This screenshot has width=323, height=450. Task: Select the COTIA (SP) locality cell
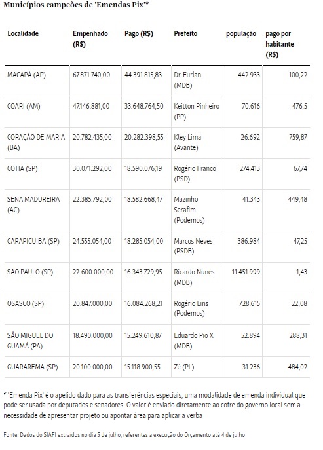click(22, 168)
